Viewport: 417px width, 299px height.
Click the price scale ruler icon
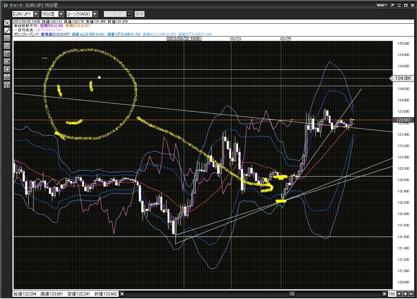[7, 54]
